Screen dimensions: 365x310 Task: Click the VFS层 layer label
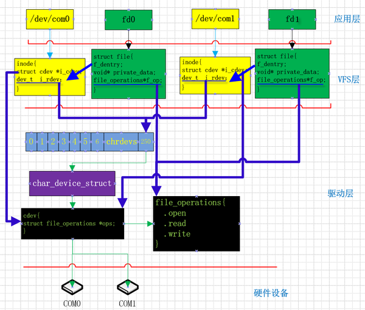(x=349, y=80)
